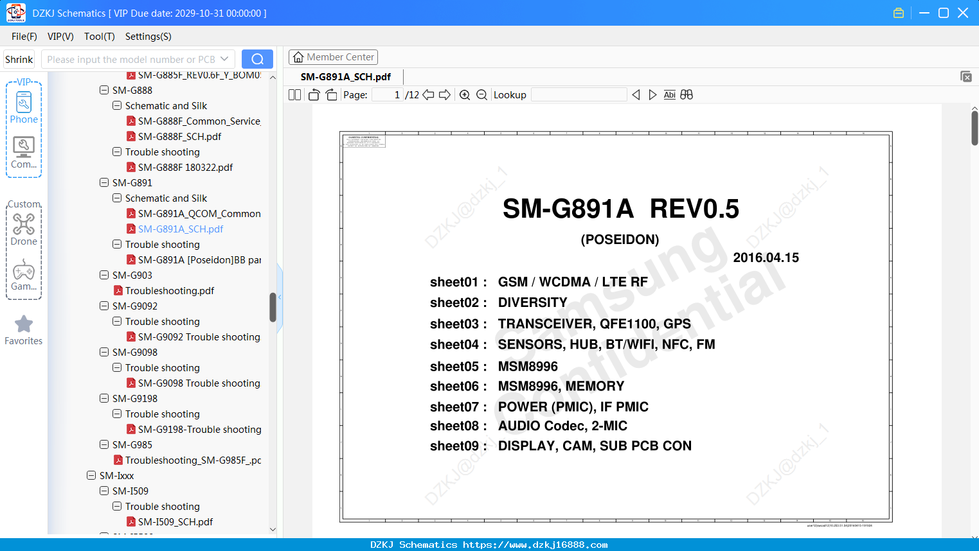
Task: Click the home icon in Member Center
Action: [298, 57]
